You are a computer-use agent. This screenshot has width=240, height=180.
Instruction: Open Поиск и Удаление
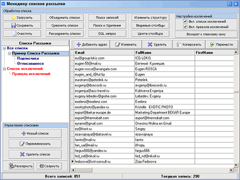click(x=107, y=26)
